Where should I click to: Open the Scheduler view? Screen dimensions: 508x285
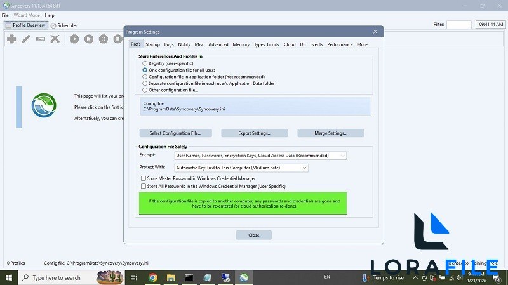pyautogui.click(x=64, y=25)
